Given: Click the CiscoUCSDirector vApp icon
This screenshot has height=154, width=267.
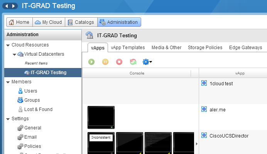Looking at the screenshot, I should (x=204, y=135).
